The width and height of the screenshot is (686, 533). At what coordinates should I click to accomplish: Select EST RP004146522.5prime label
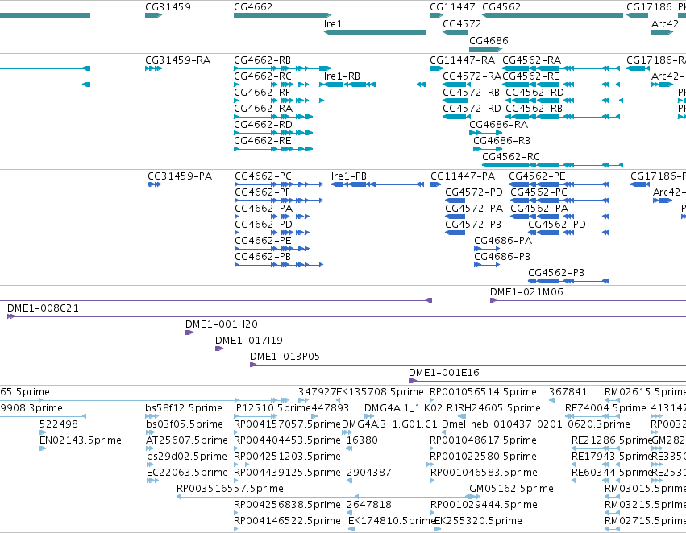(288, 521)
